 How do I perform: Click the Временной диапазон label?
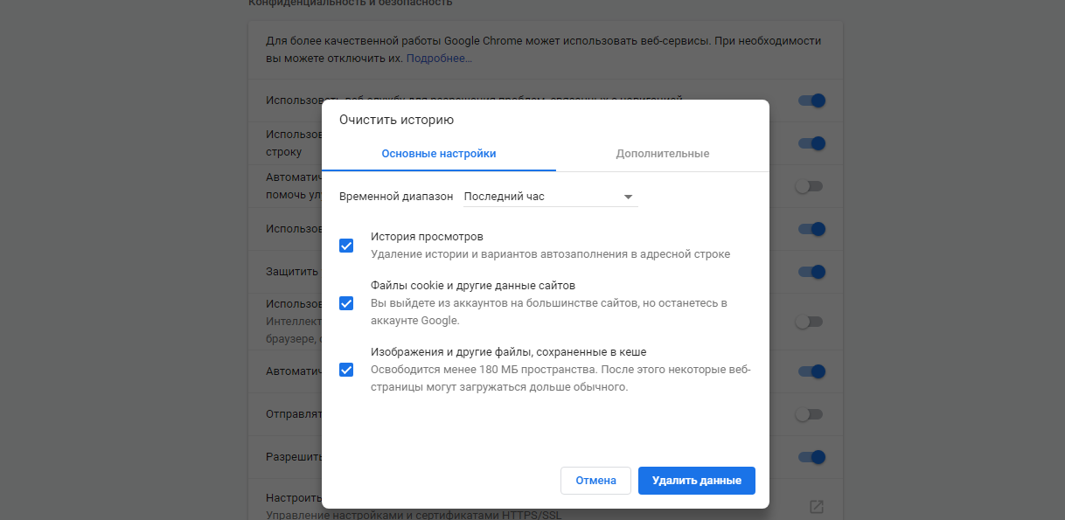(x=396, y=197)
